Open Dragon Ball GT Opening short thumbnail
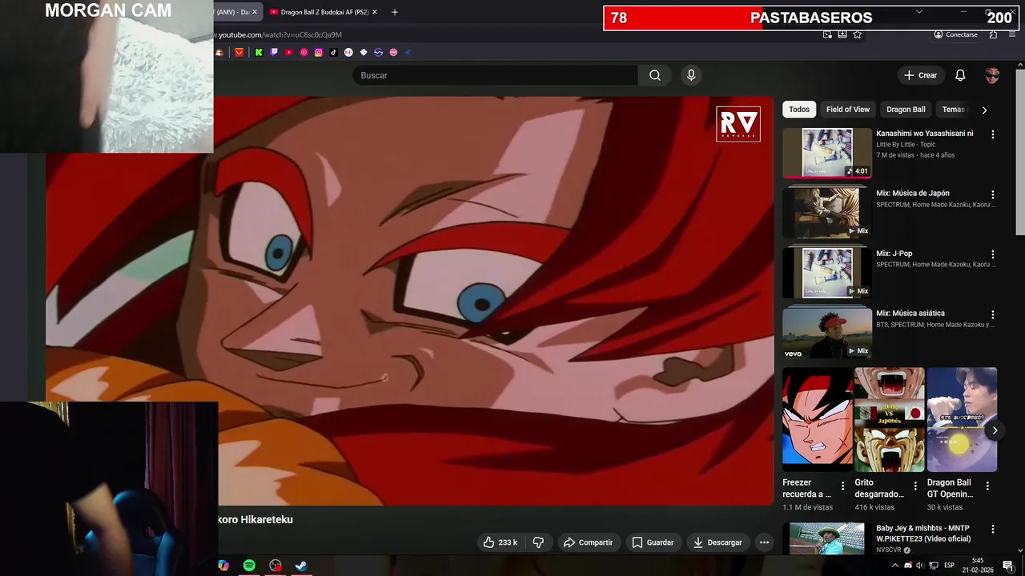Viewport: 1025px width, 576px height. click(962, 419)
